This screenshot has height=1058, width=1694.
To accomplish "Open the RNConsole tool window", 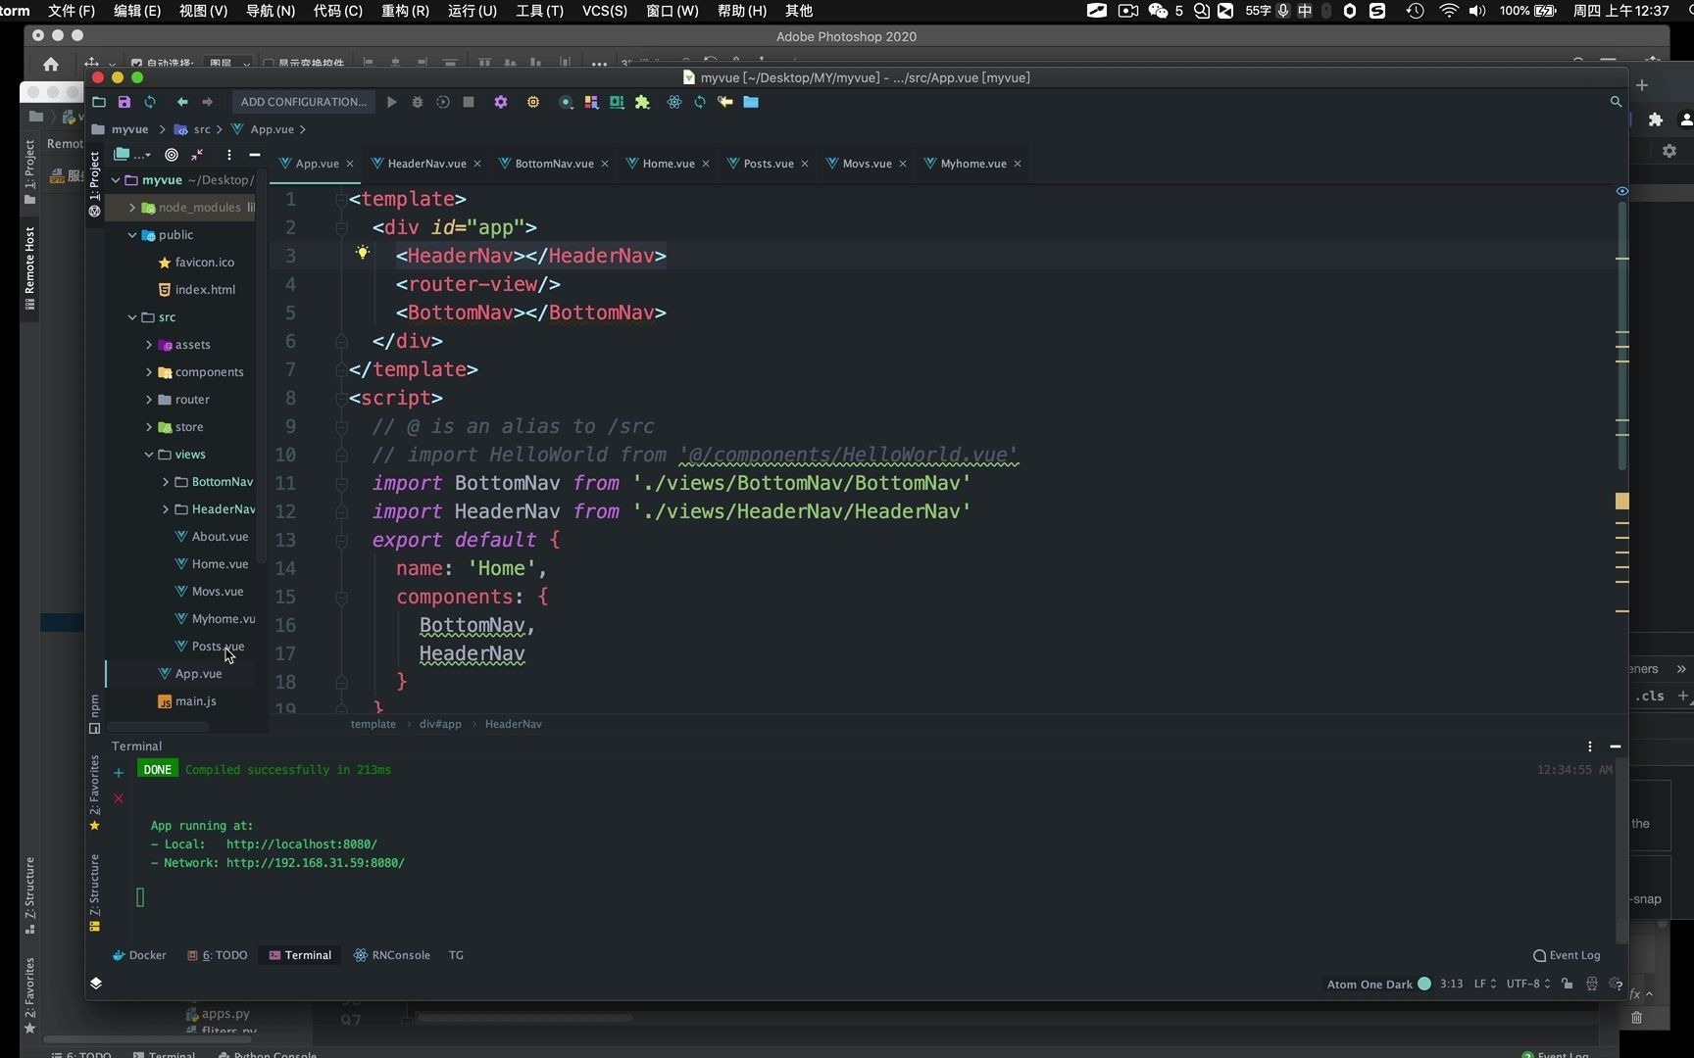I will coord(392,955).
